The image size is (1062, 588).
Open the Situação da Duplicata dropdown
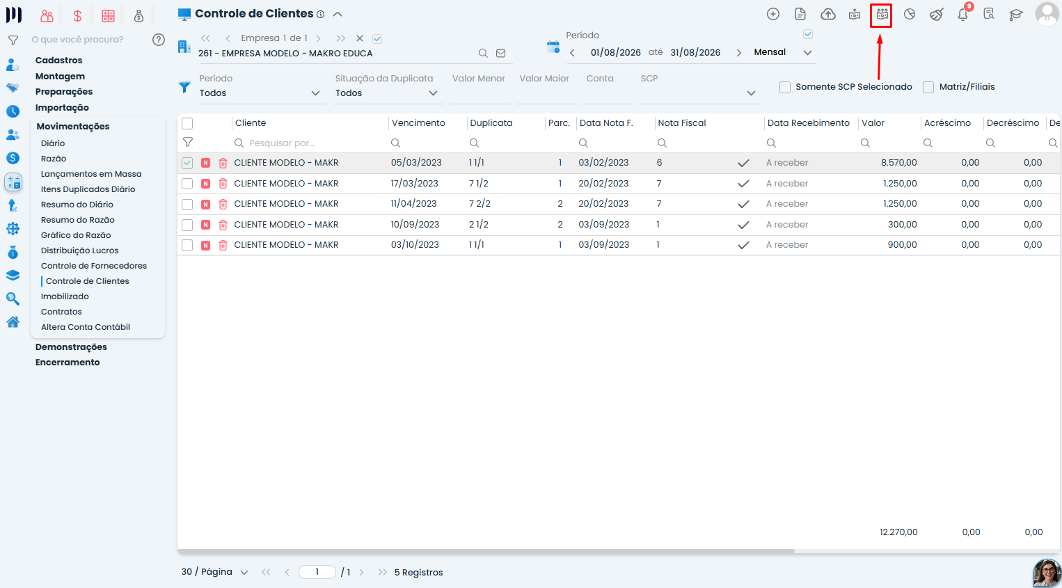tap(387, 93)
